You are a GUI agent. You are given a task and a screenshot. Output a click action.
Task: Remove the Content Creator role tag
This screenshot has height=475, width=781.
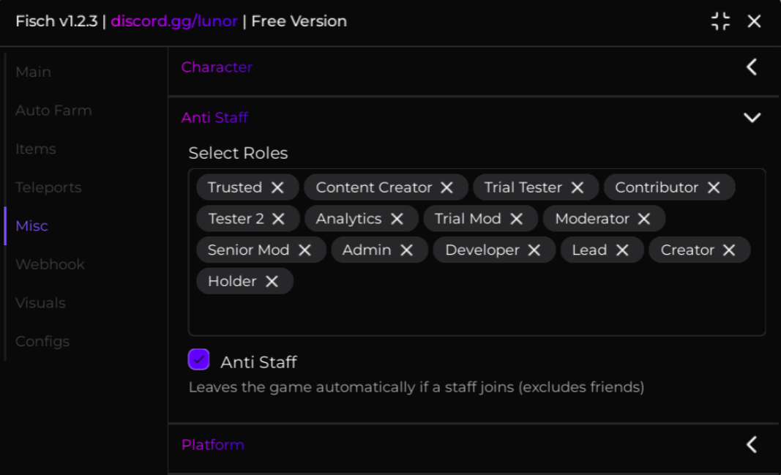click(446, 187)
